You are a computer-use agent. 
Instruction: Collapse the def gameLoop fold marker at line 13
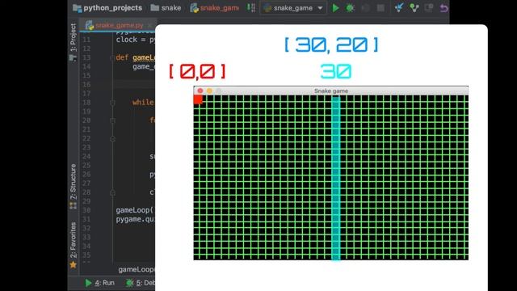[x=112, y=57]
